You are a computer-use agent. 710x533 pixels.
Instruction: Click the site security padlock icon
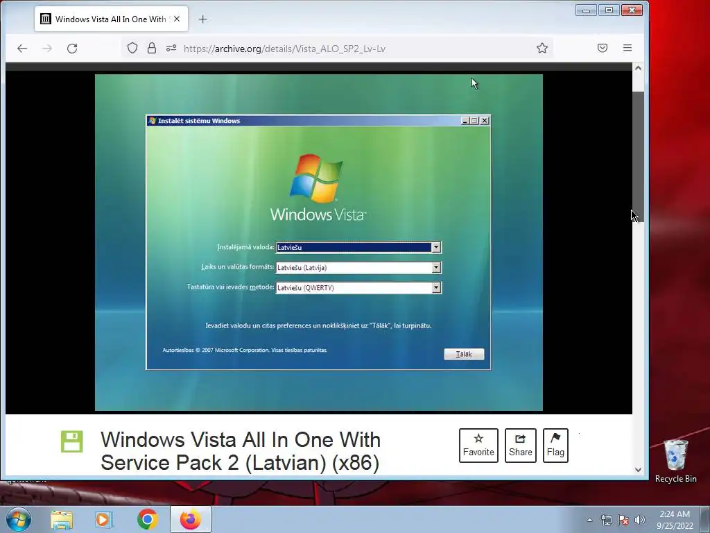(x=152, y=48)
